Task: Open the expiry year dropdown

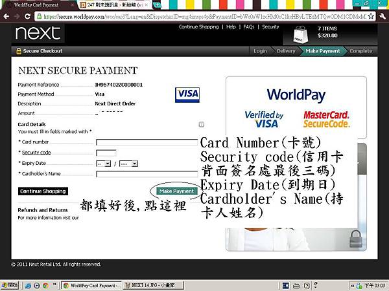Action: click(x=128, y=164)
